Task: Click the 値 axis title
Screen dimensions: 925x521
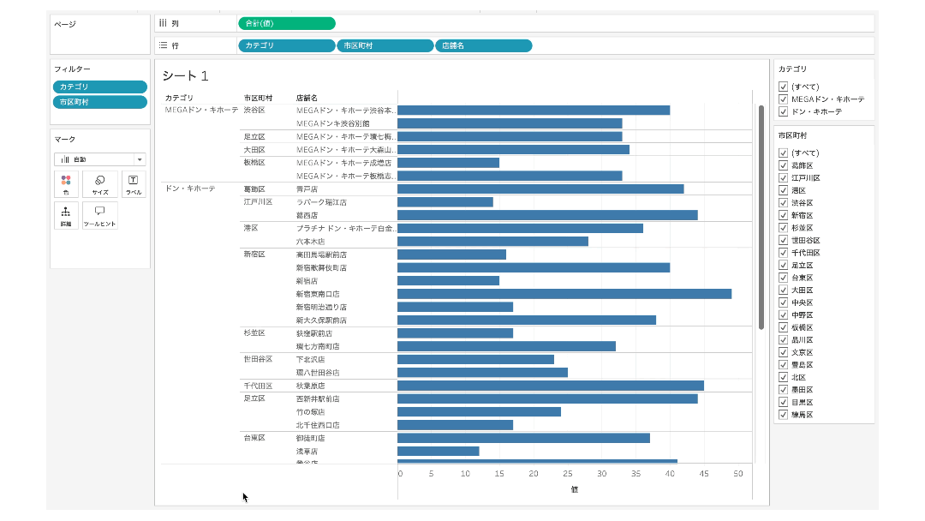Action: tap(575, 489)
